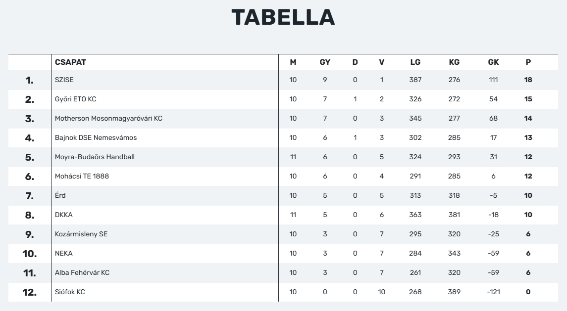The width and height of the screenshot is (567, 311).
Task: Click the SZISE team name
Action: point(64,80)
